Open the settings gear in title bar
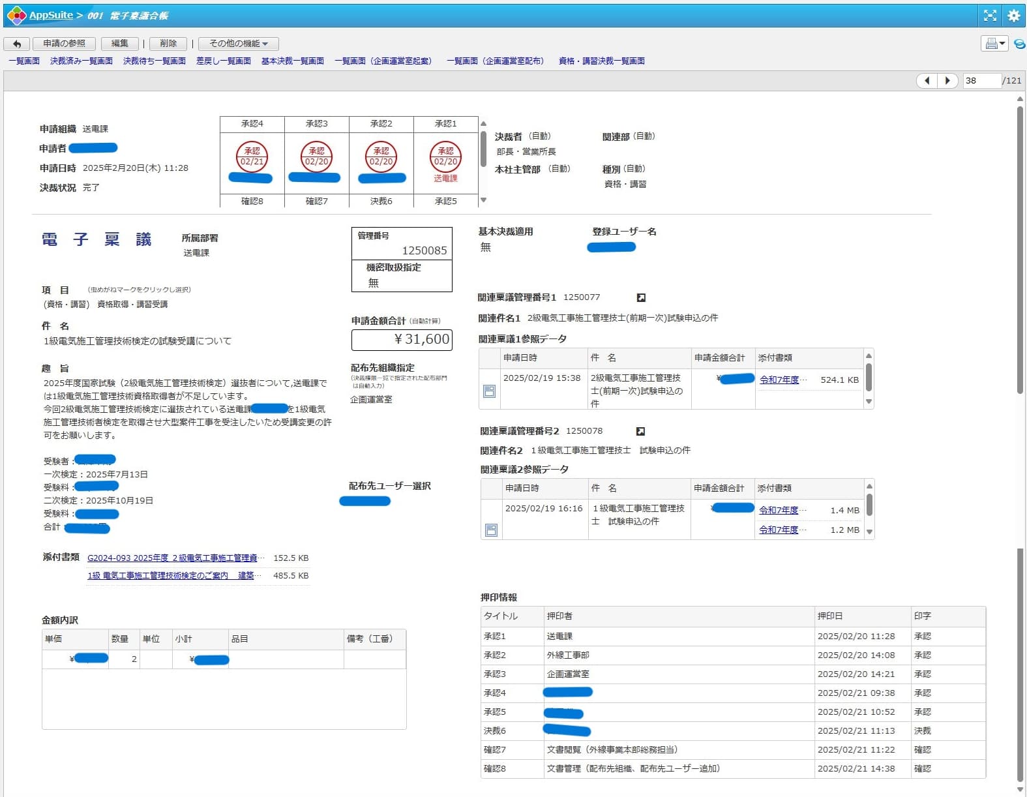The height and width of the screenshot is (797, 1027). 1013,16
